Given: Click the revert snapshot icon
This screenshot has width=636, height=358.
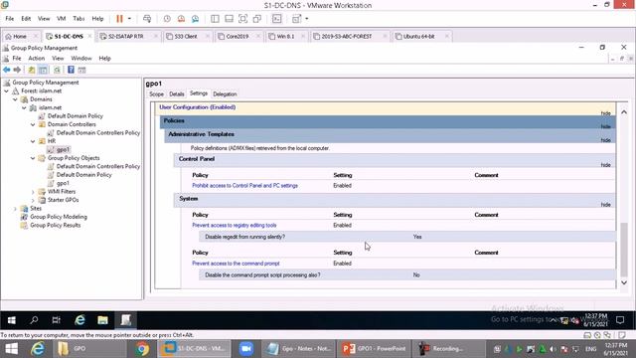Looking at the screenshot, I should tap(181, 19).
